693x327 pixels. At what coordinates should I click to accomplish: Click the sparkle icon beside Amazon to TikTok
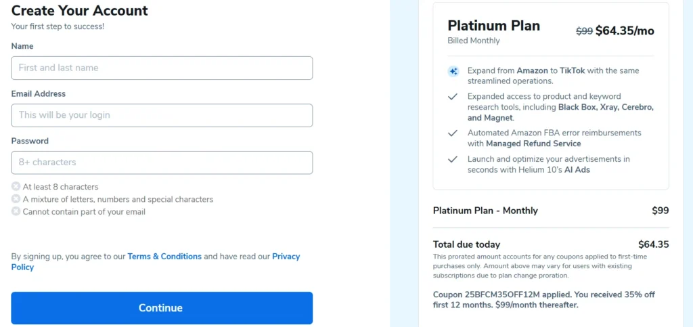pos(453,71)
